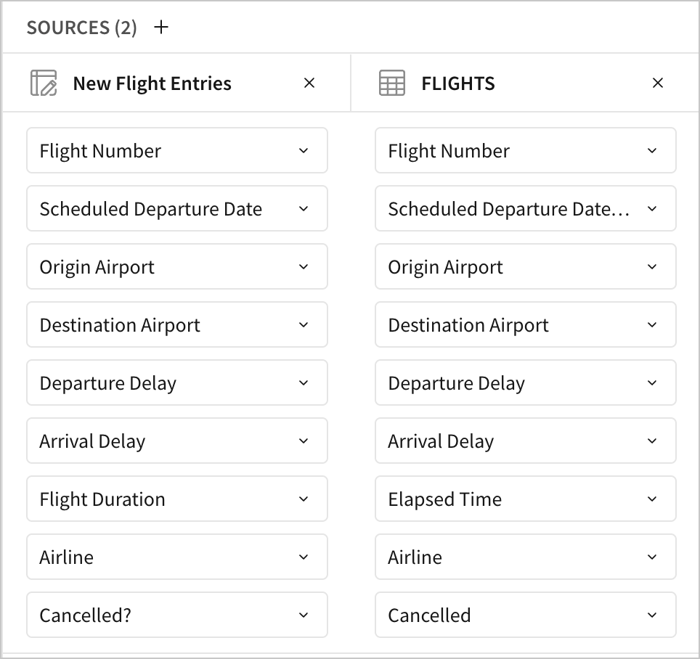Remove the FLIGHTS source

(658, 83)
